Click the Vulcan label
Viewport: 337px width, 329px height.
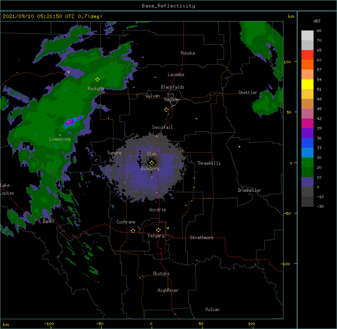pyautogui.click(x=212, y=309)
